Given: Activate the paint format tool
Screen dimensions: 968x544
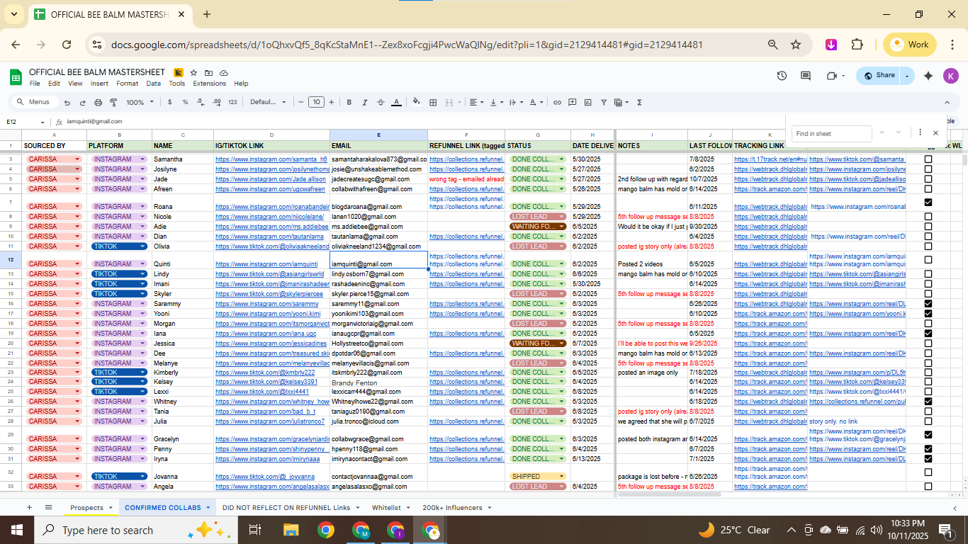Looking at the screenshot, I should 113,102.
